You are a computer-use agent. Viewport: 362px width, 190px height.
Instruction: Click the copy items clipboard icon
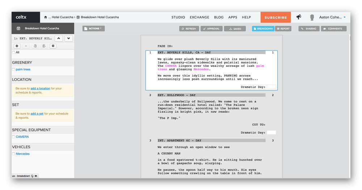pyautogui.click(x=35, y=46)
